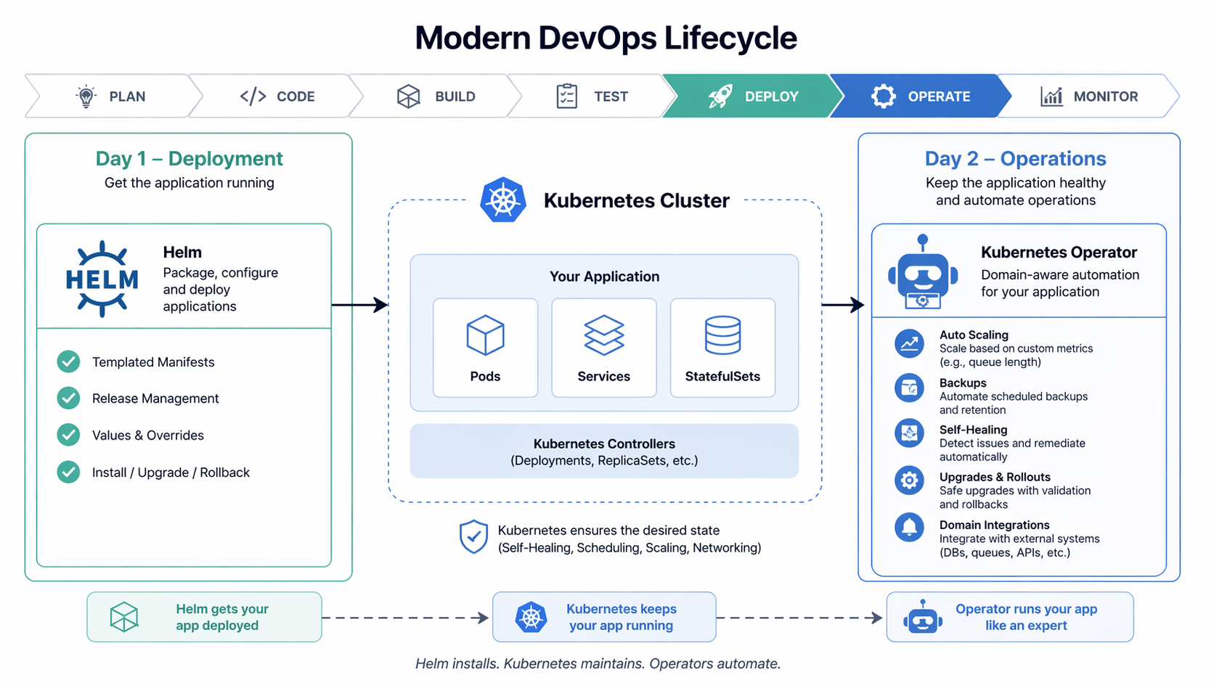The height and width of the screenshot is (683, 1214).
Task: Click the Pods card
Action: coord(485,348)
